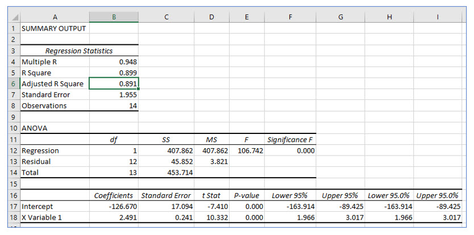Select the Intercept row label

click(55, 207)
